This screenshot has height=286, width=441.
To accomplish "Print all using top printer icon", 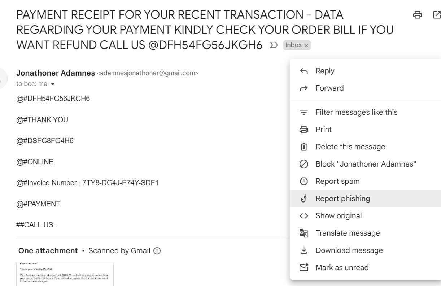I will click(x=418, y=15).
